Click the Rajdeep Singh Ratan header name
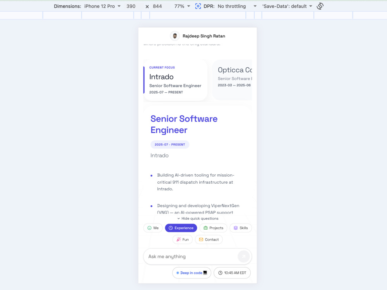387x290 pixels. coord(204,36)
